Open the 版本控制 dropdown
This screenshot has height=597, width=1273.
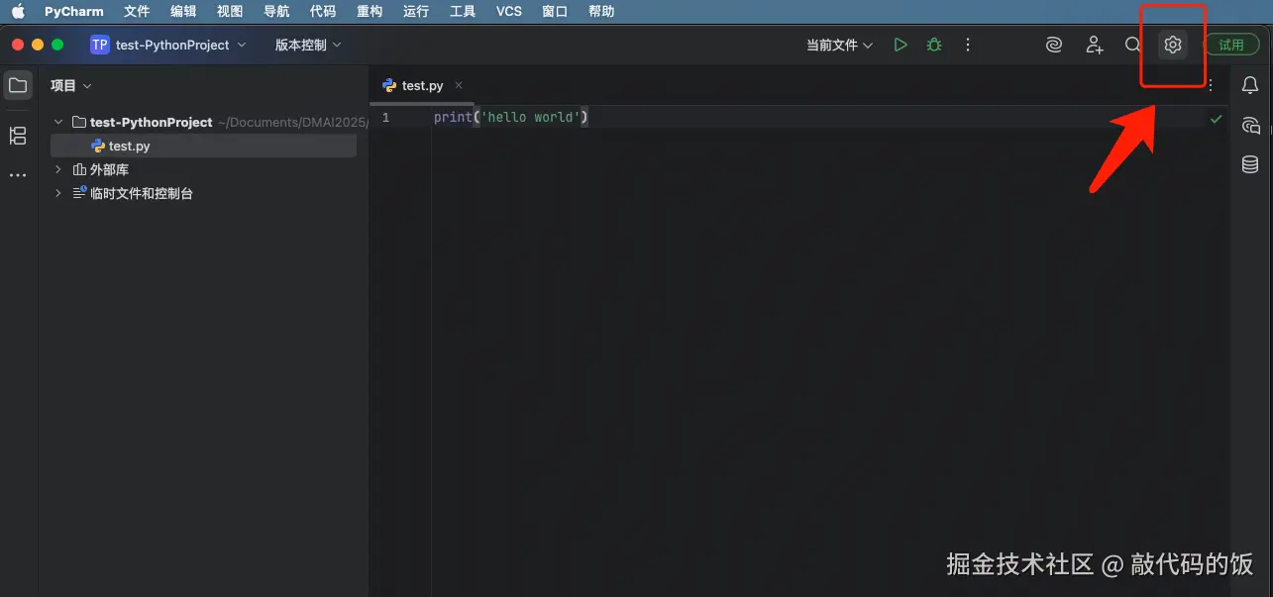[x=307, y=45]
